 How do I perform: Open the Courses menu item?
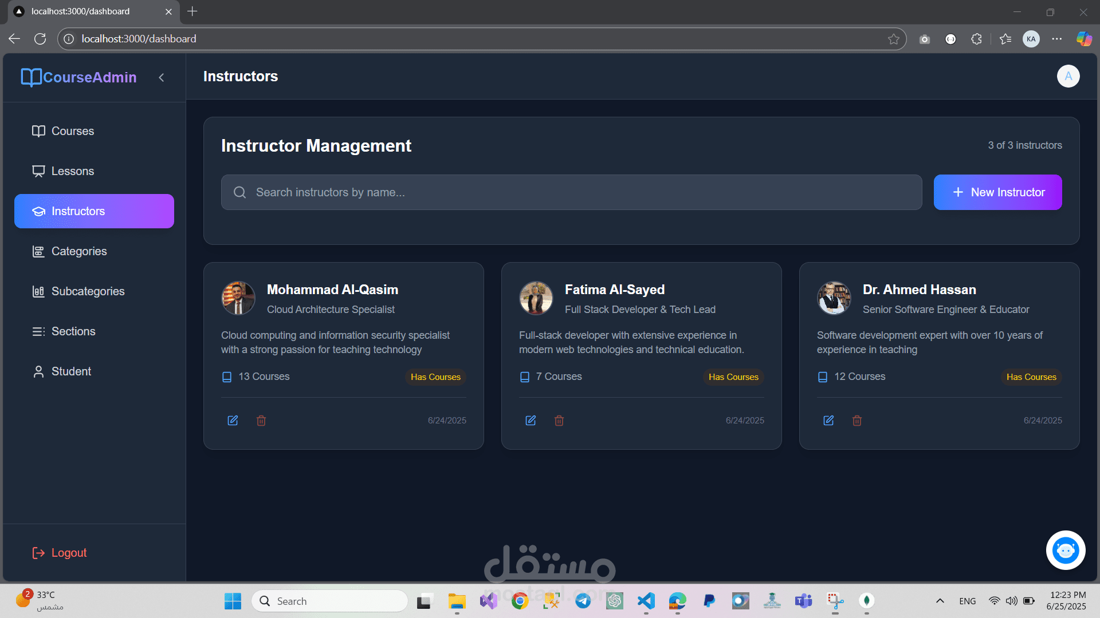(73, 131)
